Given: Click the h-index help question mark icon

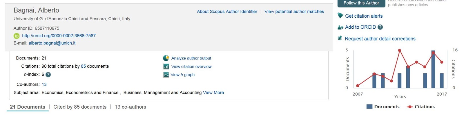Looking at the screenshot, I should tap(48, 75).
